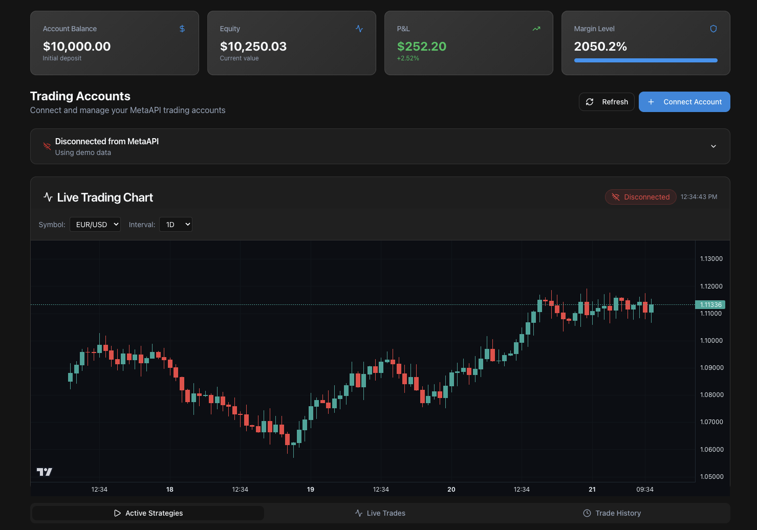Click the trending-up icon on P&L card
The image size is (757, 530).
click(536, 29)
